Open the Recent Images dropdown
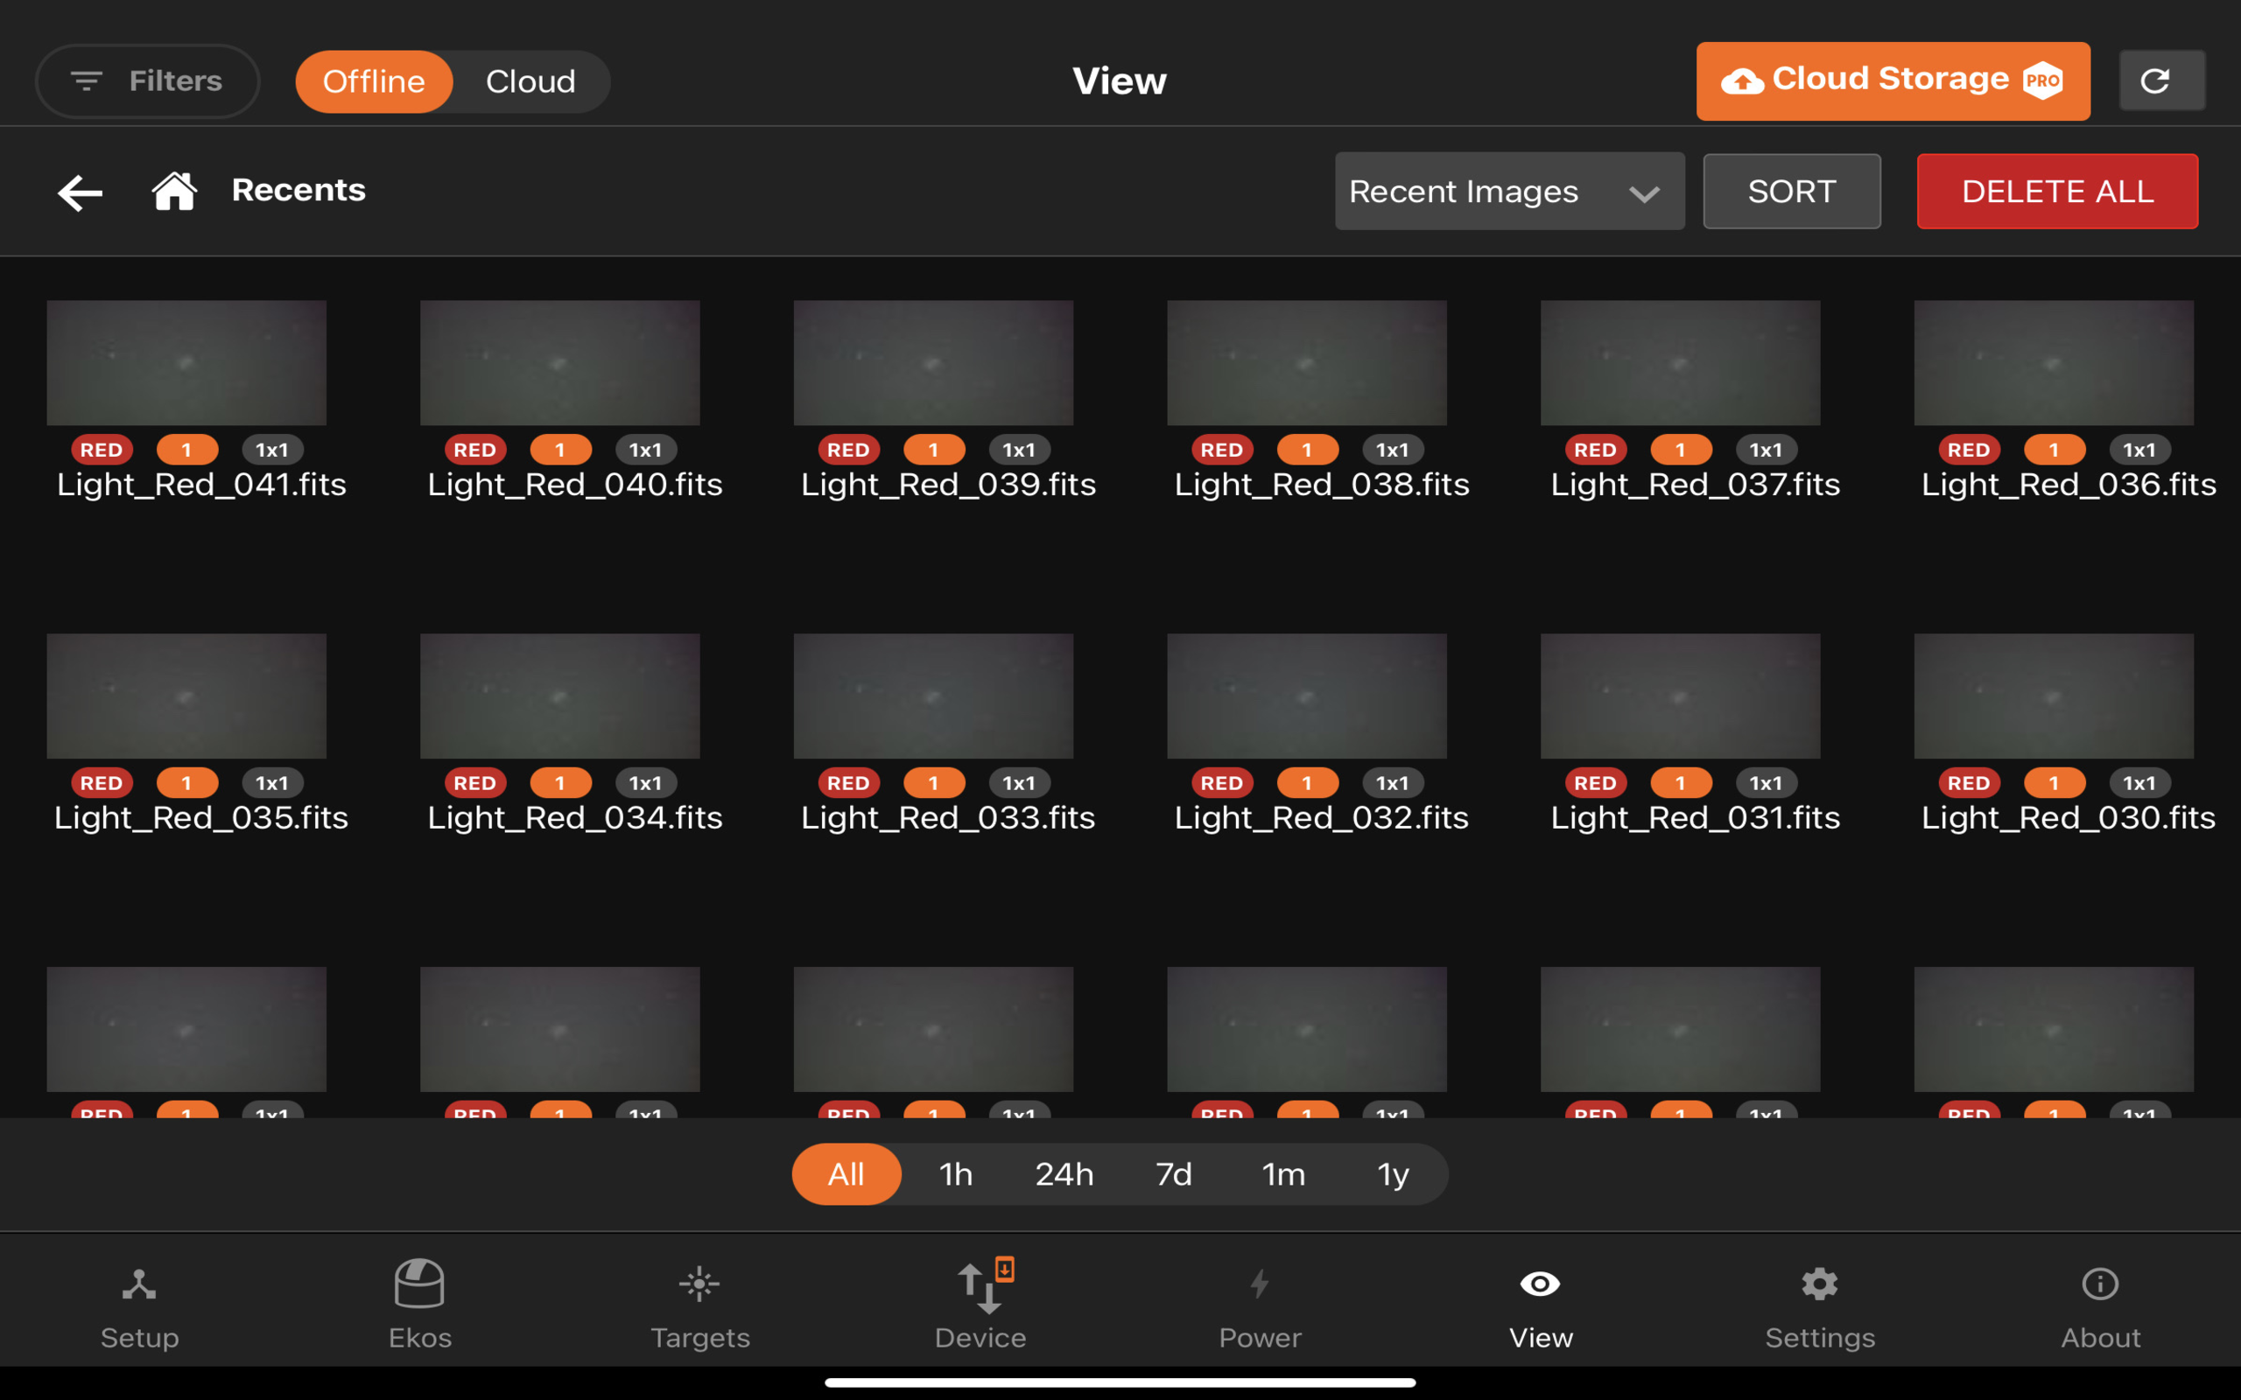This screenshot has width=2241, height=1400. click(1509, 192)
